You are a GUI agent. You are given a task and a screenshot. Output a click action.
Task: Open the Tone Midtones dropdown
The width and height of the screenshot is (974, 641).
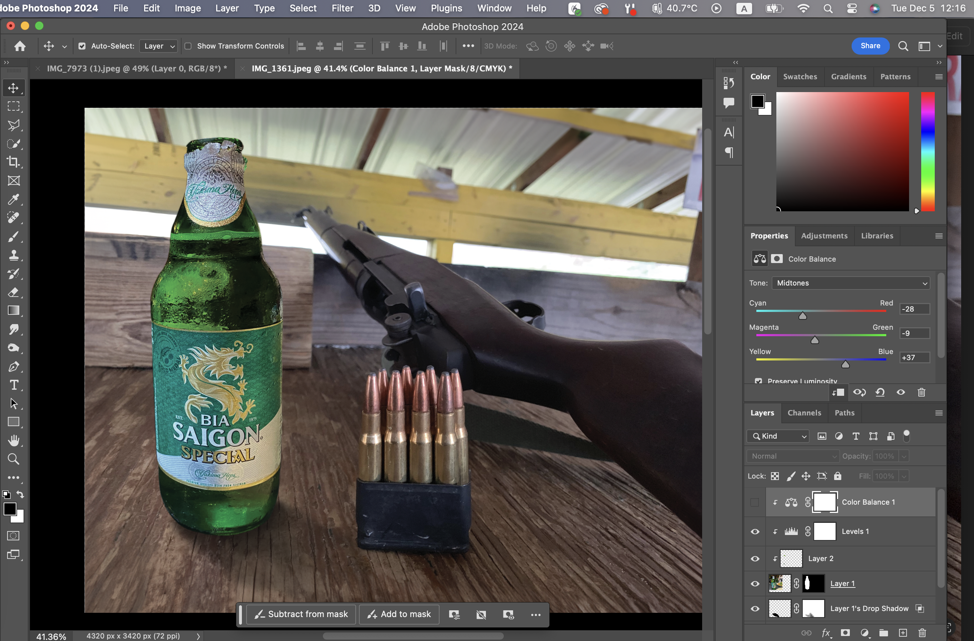[x=851, y=283]
